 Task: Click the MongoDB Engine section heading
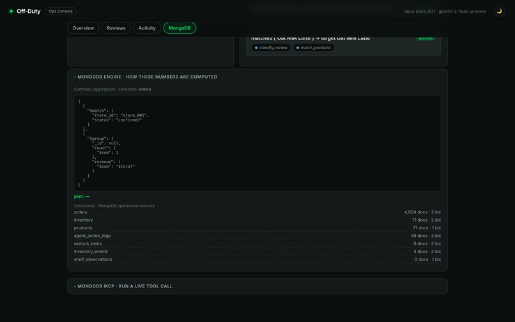click(147, 77)
